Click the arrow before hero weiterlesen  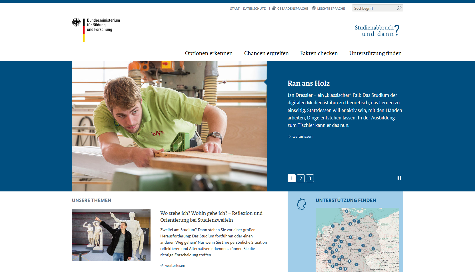(x=289, y=136)
